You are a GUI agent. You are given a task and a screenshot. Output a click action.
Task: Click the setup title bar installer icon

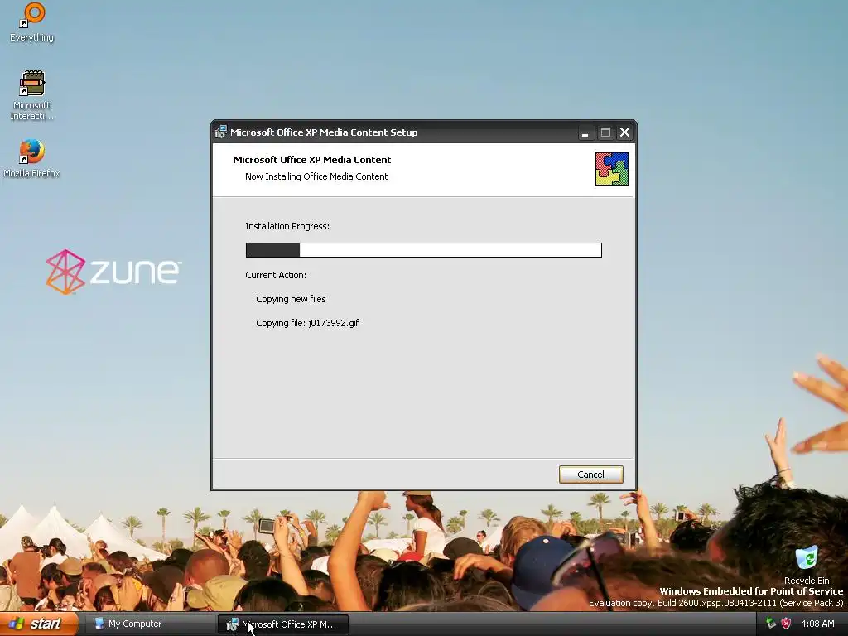[x=220, y=132]
